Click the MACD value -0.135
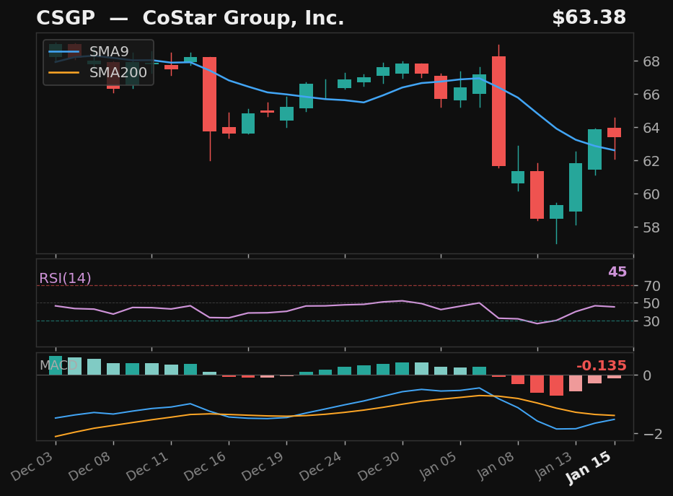 (x=602, y=366)
